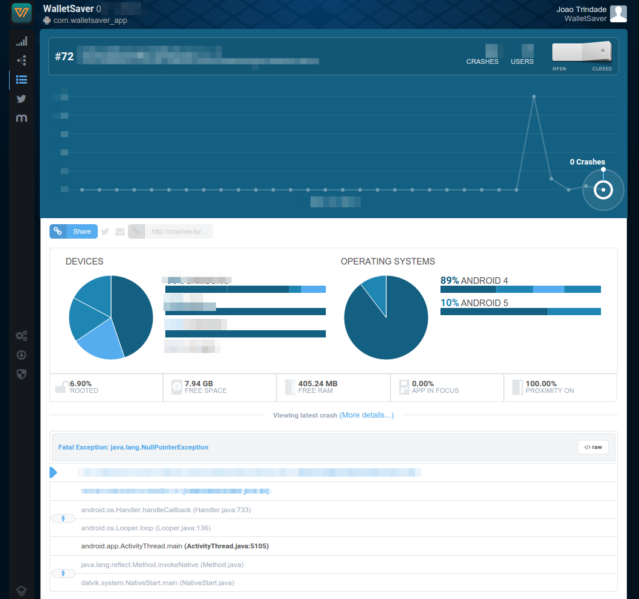Expand hidden frames between Handler.handleCallback and Looper.loop
The image size is (639, 599).
63,518
